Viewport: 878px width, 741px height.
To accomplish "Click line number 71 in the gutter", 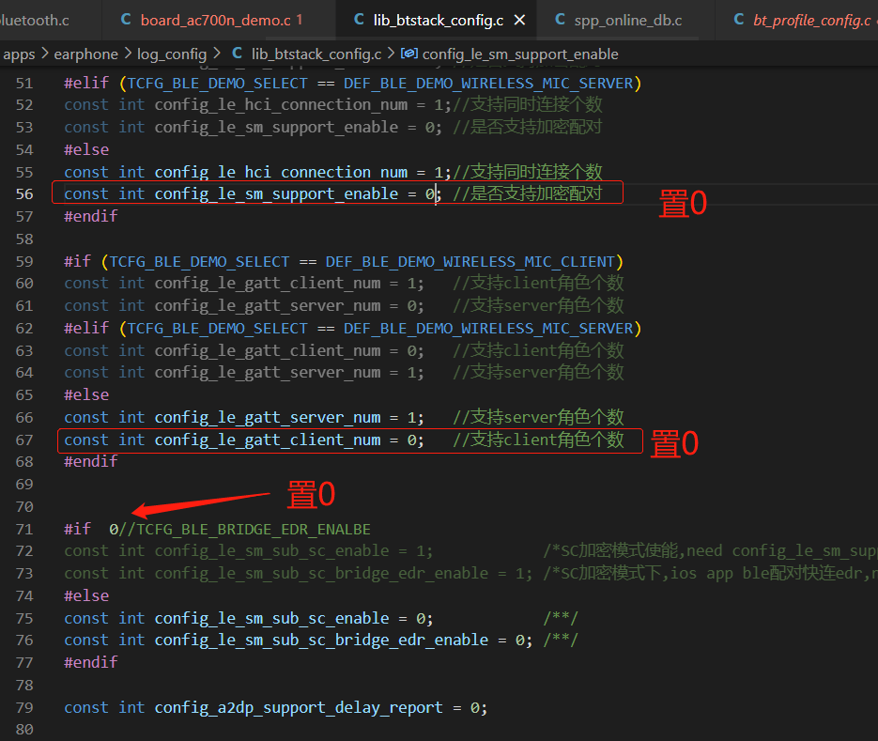I will pyautogui.click(x=24, y=530).
